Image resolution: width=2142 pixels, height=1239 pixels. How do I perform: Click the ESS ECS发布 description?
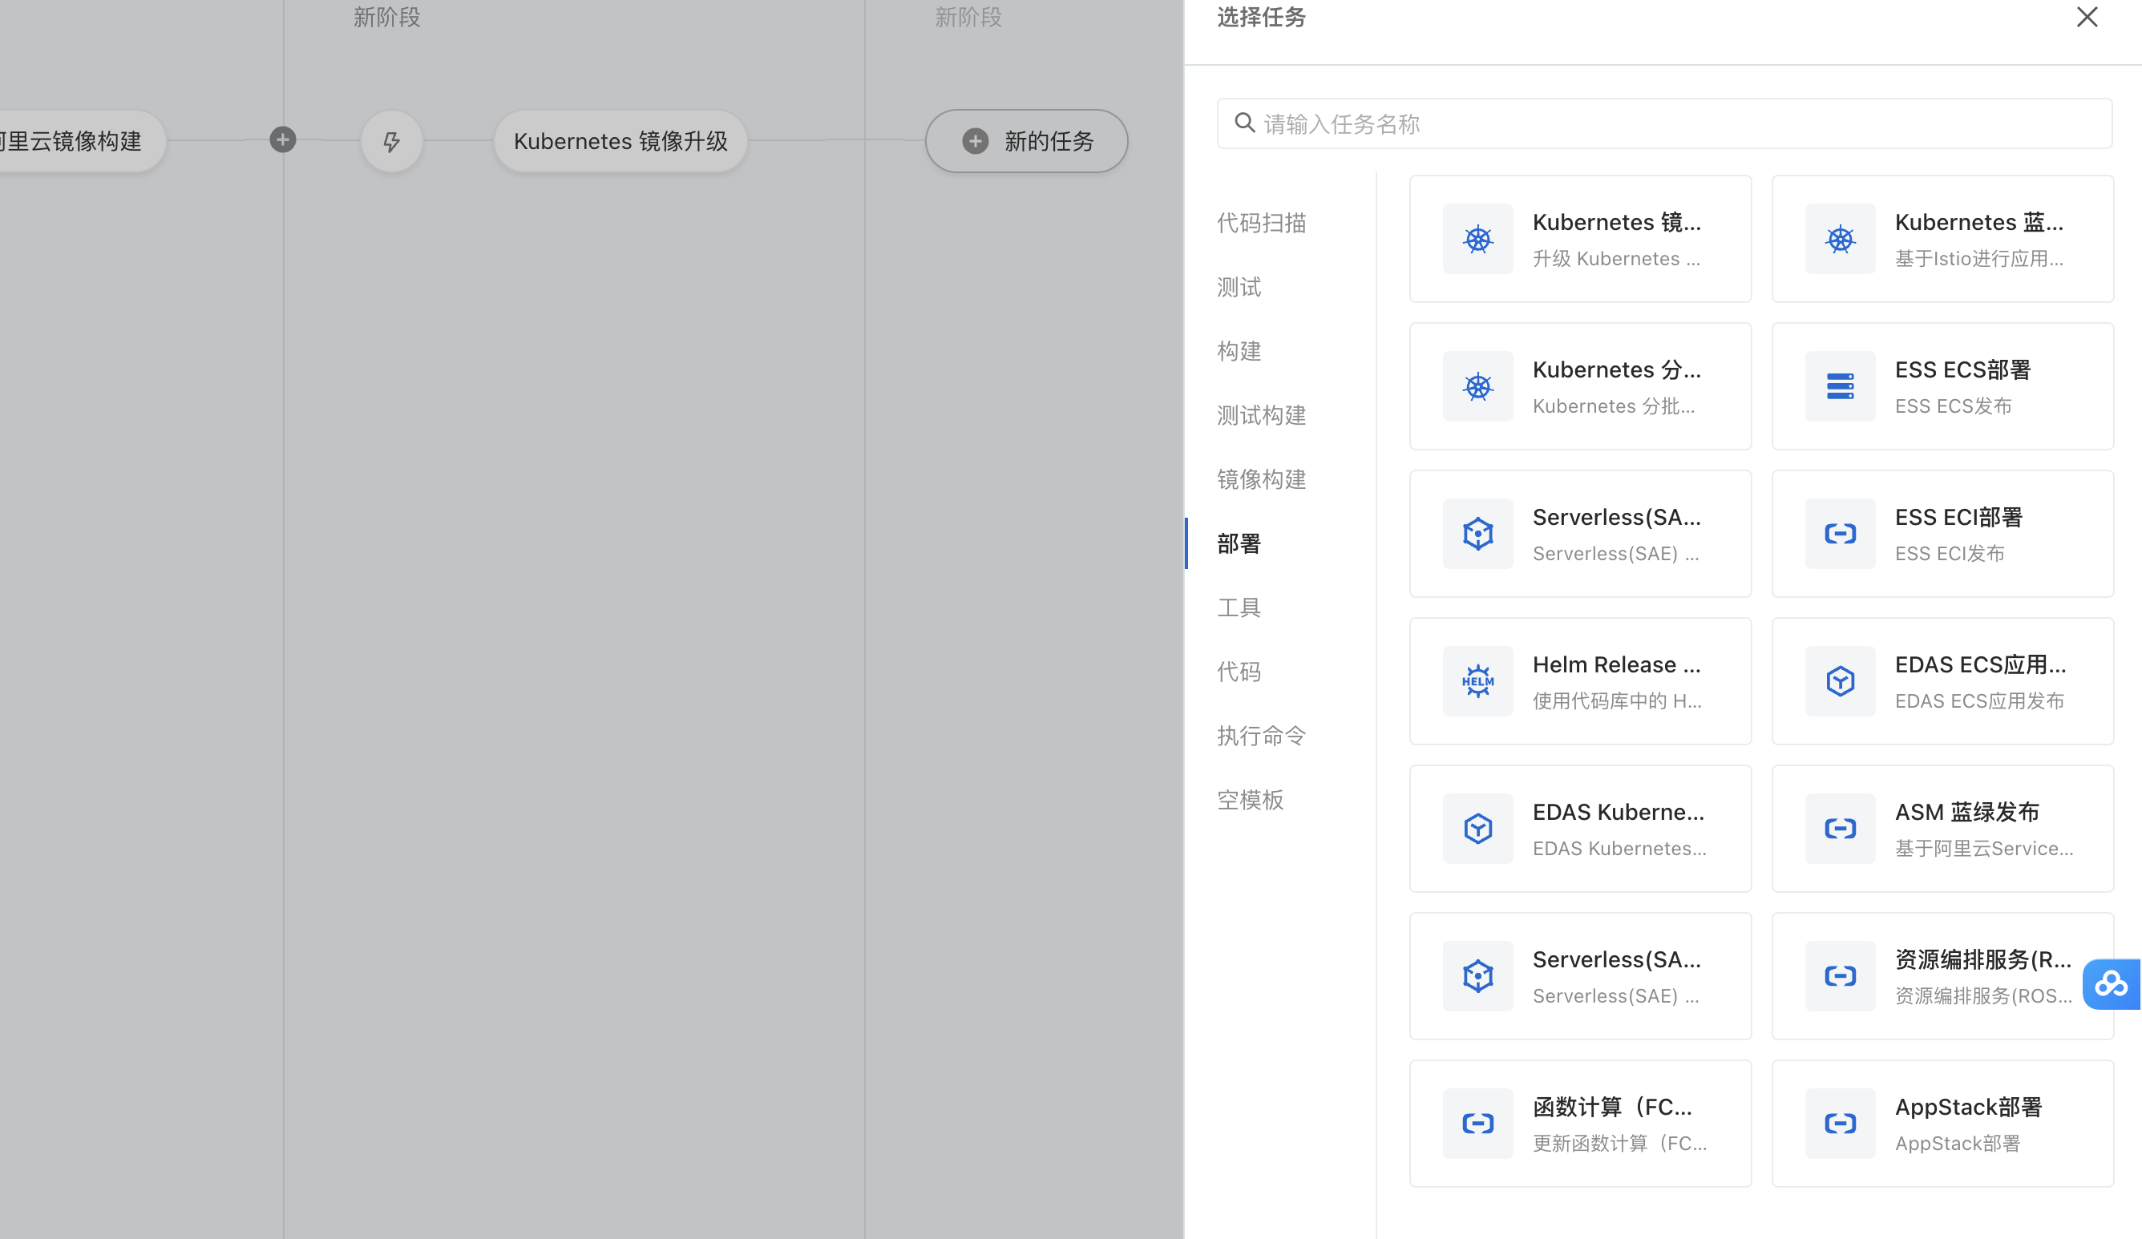pyautogui.click(x=1954, y=406)
